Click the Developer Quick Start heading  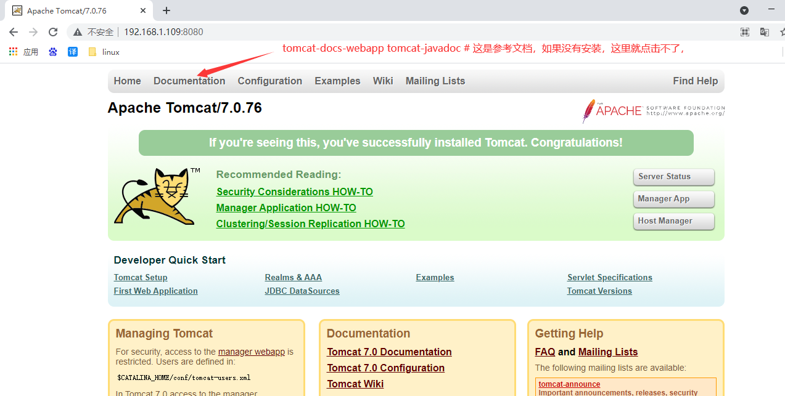[170, 260]
